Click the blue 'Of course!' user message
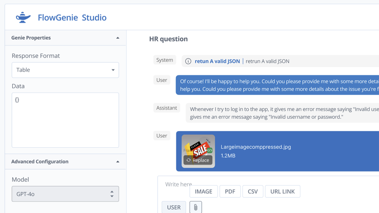Screen dimensions: 379x213 pos(277,85)
